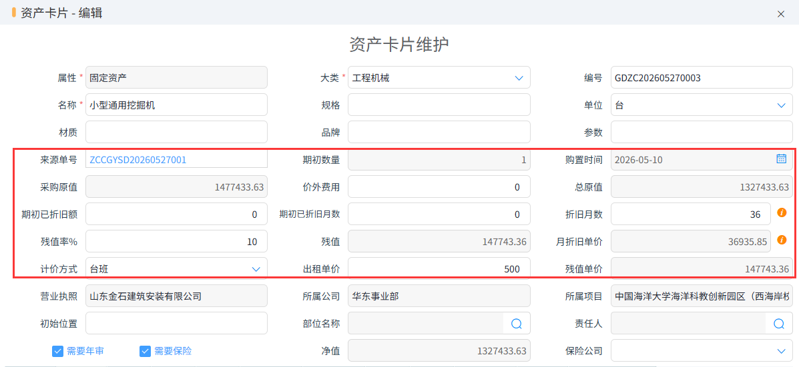Expand the 大类 dropdown showing 工程机械

tap(519, 78)
